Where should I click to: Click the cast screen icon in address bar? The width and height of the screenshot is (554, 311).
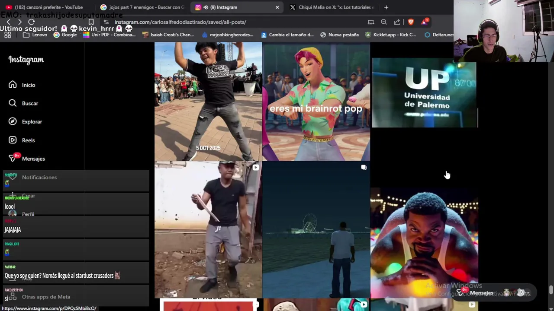371,22
